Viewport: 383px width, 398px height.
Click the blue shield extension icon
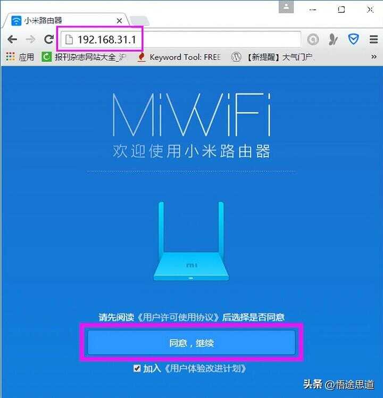click(x=353, y=39)
